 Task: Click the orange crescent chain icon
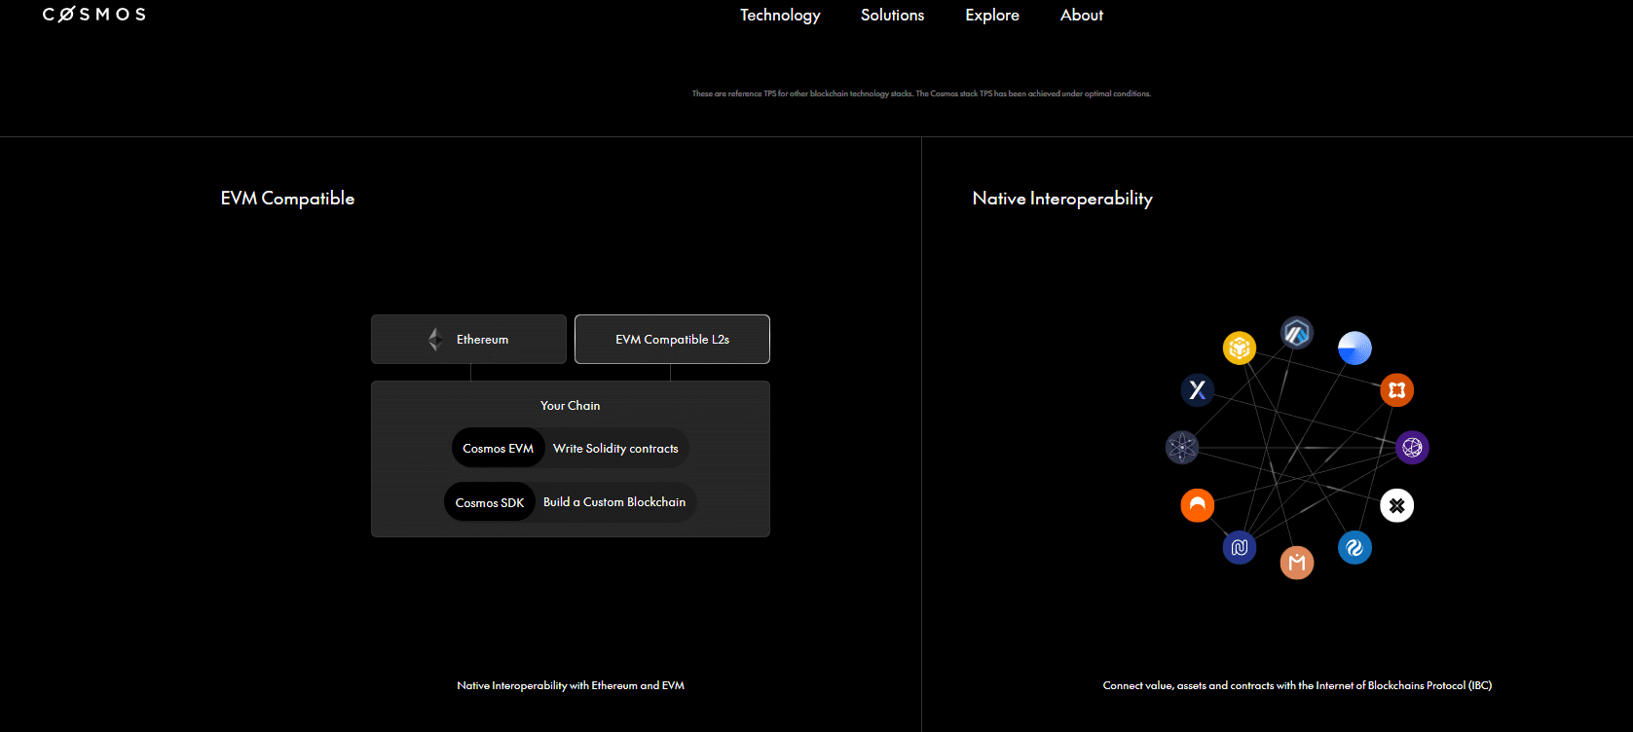tap(1197, 505)
